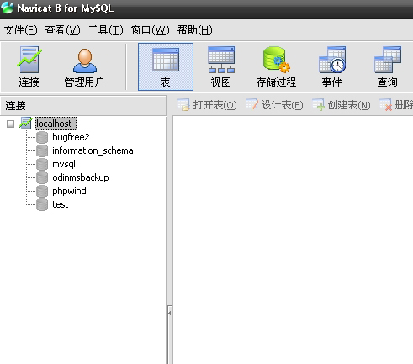413x364 pixels.
Task: Select the 表 table toolbar icon
Action: [166, 67]
